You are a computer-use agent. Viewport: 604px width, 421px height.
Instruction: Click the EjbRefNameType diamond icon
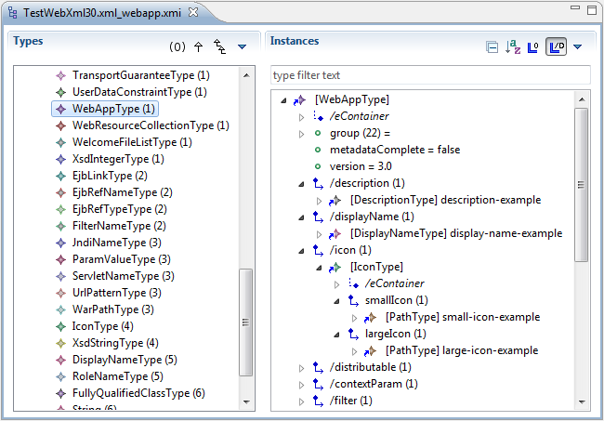(60, 192)
